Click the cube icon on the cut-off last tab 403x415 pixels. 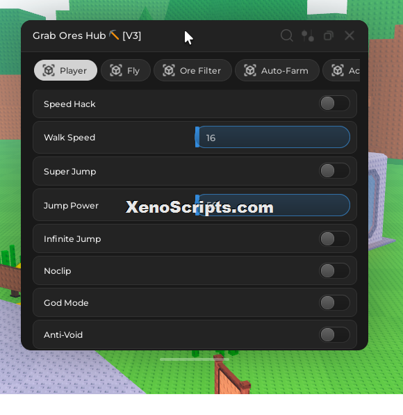338,70
